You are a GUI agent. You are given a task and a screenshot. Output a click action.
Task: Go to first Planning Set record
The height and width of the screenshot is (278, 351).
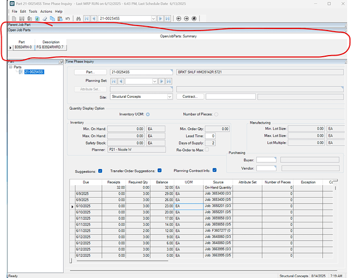pyautogui.click(x=114, y=81)
